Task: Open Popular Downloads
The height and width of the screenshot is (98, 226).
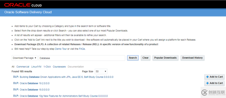Action: pos(165,58)
